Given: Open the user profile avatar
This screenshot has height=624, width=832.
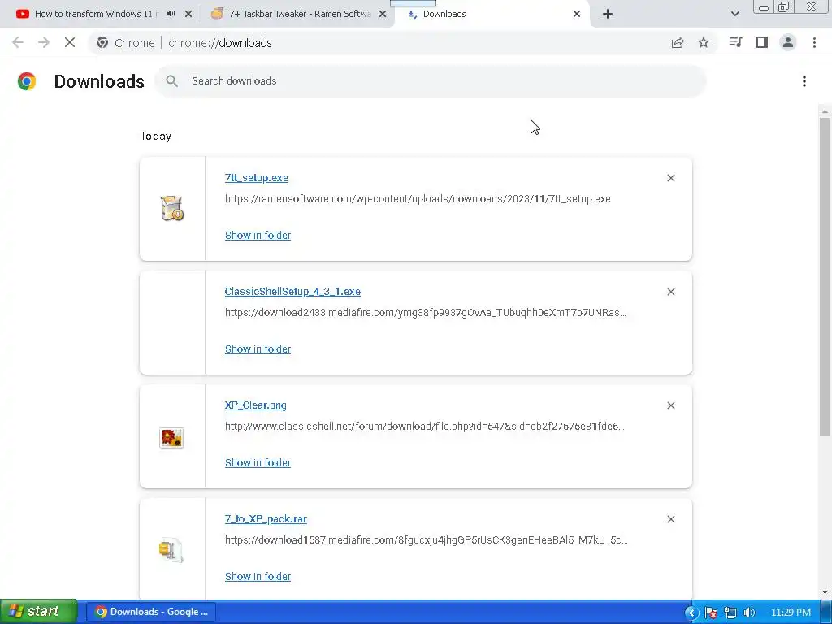Looking at the screenshot, I should point(788,42).
